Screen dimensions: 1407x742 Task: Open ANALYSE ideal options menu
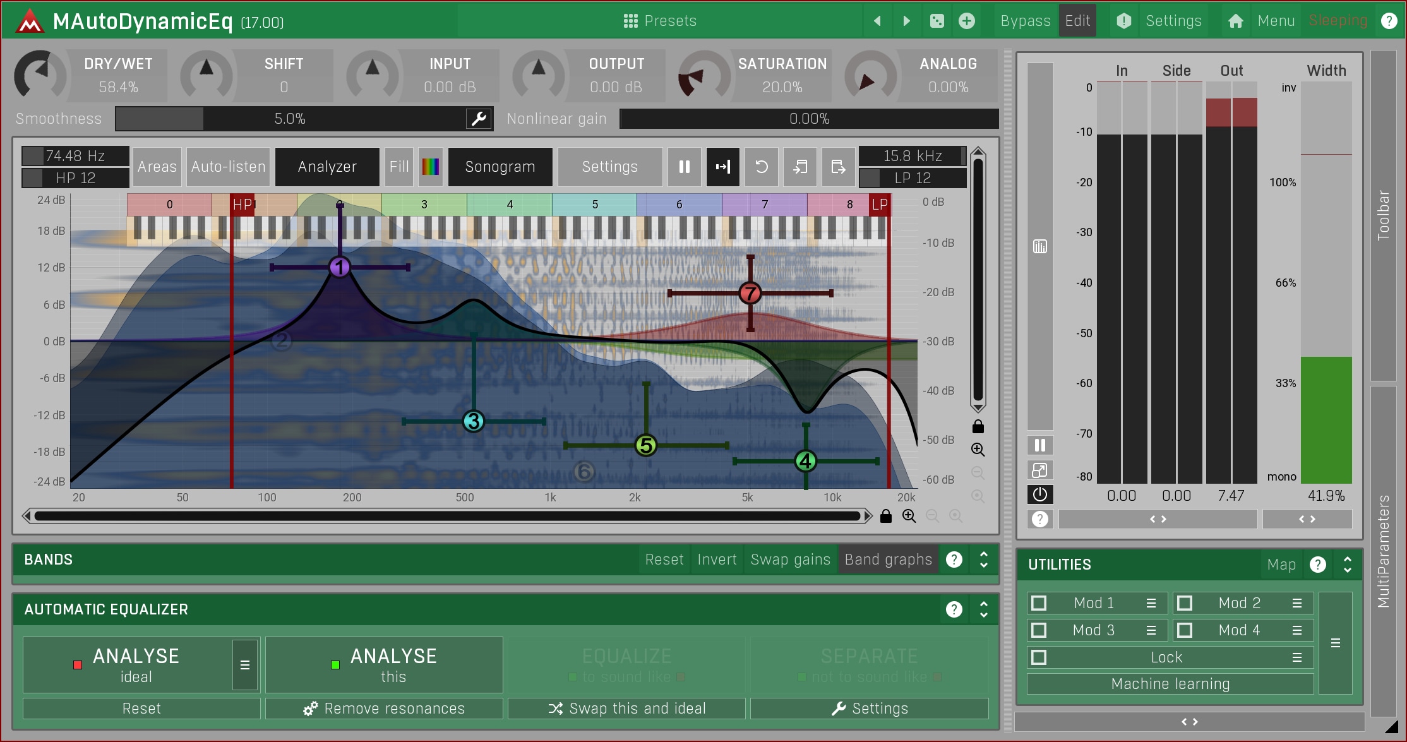click(x=245, y=665)
